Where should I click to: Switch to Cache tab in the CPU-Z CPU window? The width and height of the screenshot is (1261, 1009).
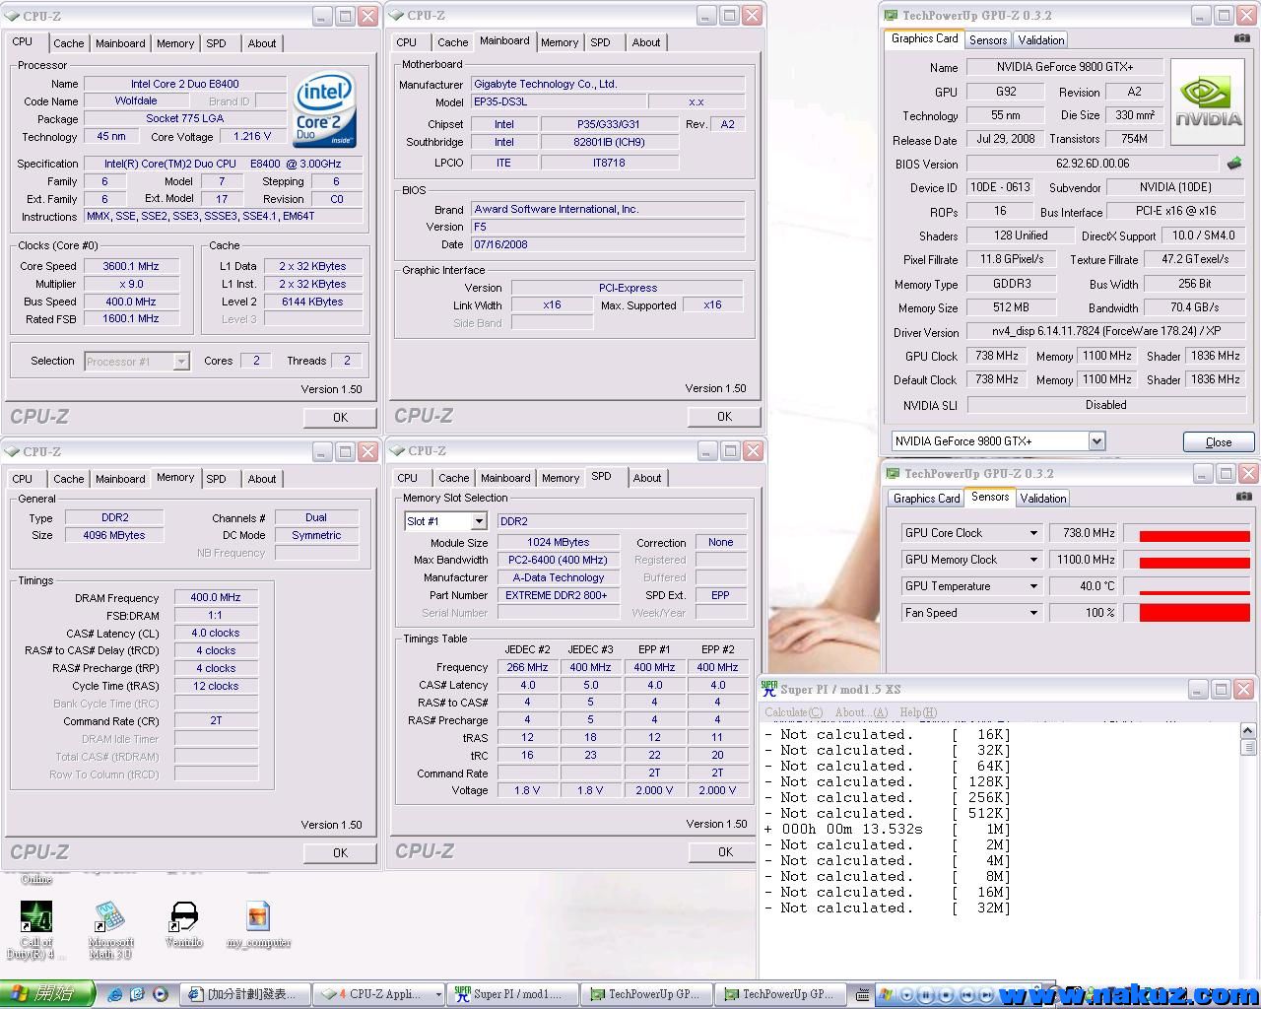(x=68, y=43)
